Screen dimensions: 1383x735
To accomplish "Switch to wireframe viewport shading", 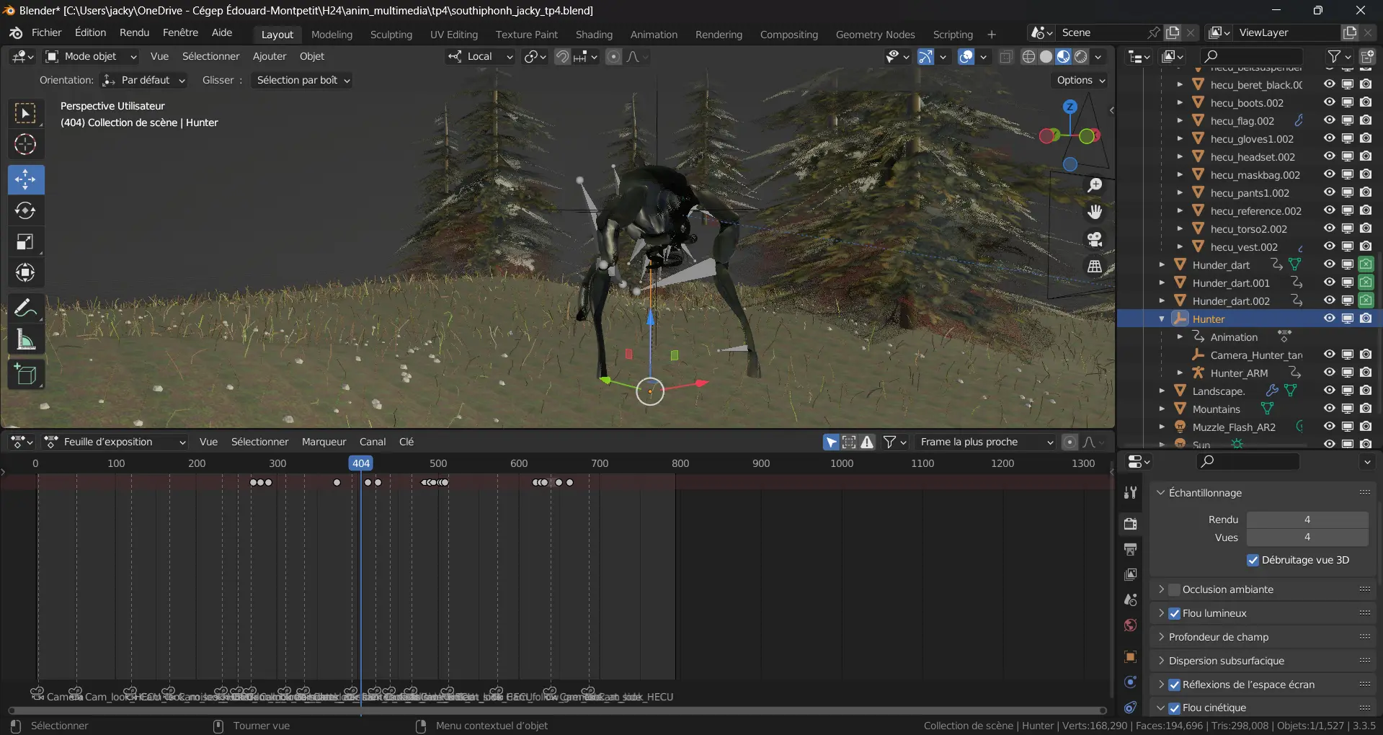I will point(1029,56).
